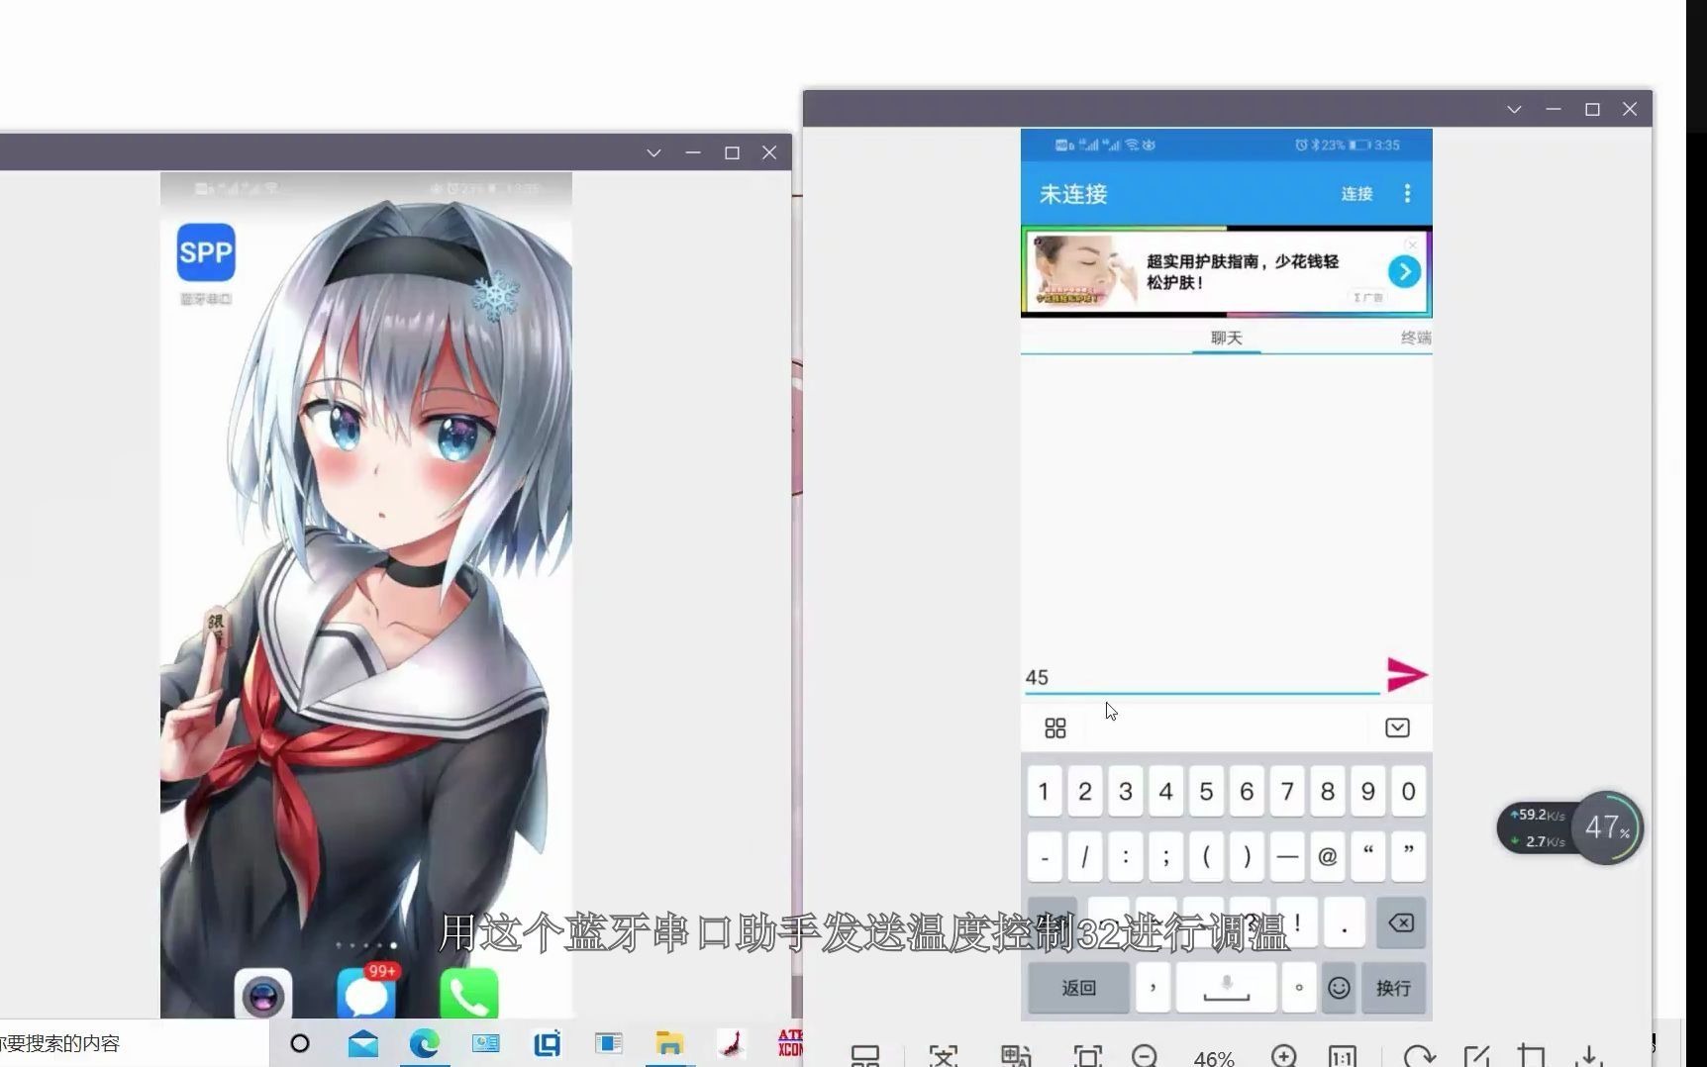Image resolution: width=1707 pixels, height=1067 pixels.
Task: Tap the @ key on the keyboard
Action: click(x=1327, y=856)
